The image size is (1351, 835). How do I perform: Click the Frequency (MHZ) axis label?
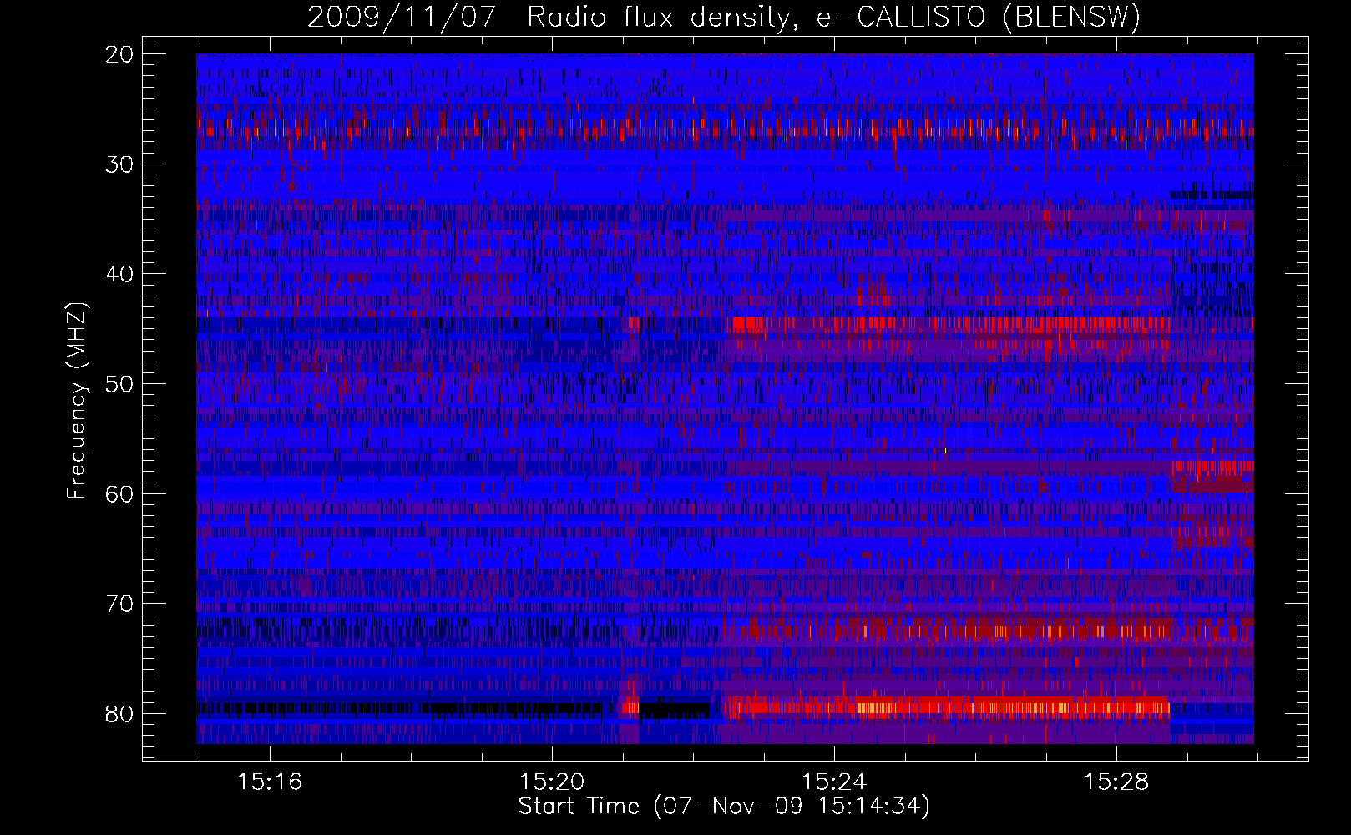pos(77,400)
